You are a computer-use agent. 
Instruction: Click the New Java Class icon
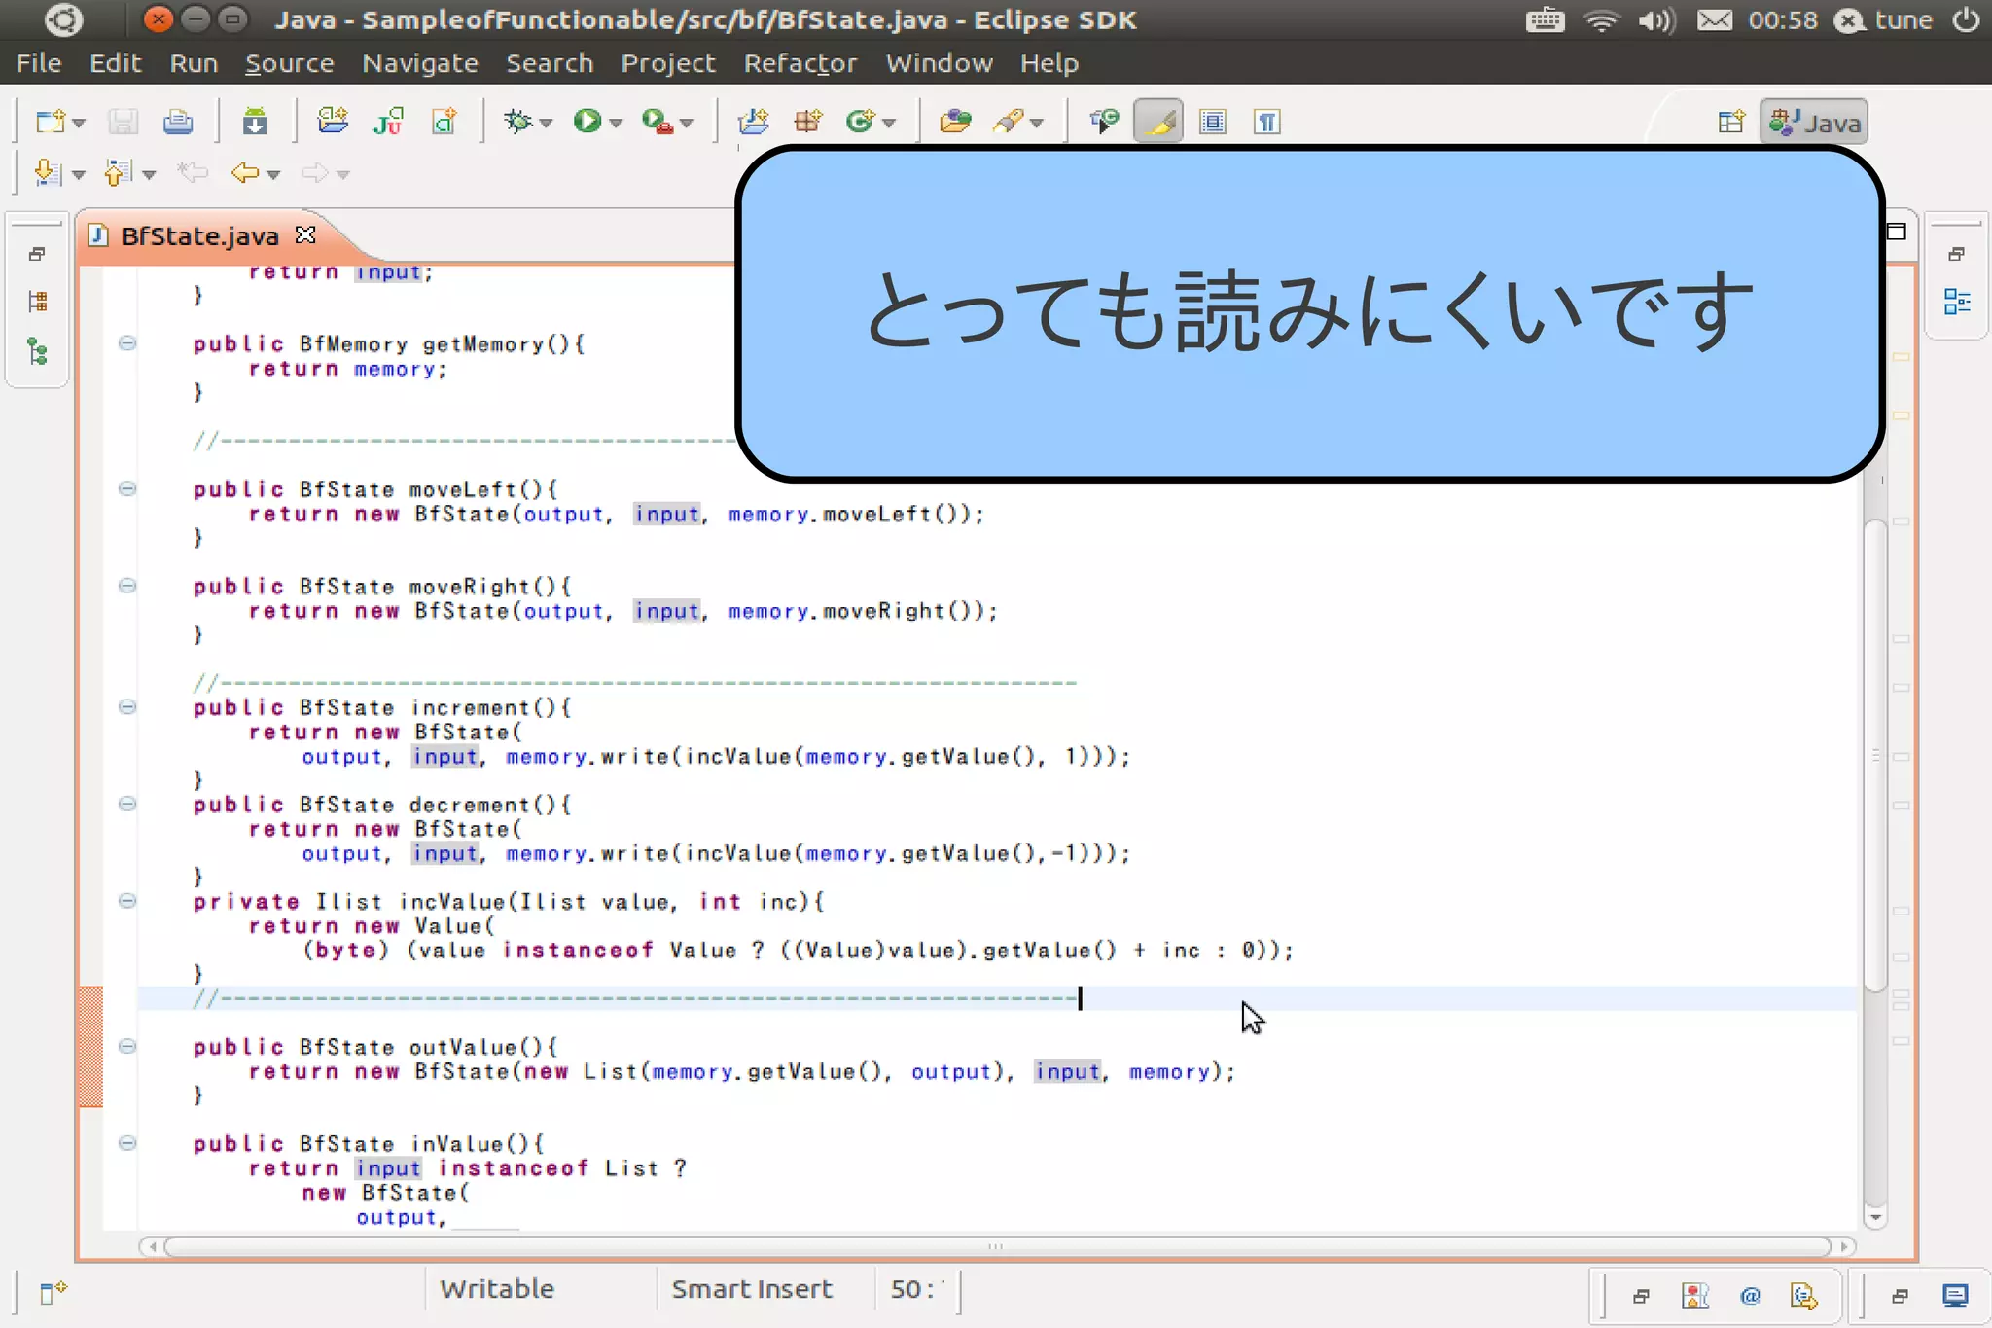(861, 122)
